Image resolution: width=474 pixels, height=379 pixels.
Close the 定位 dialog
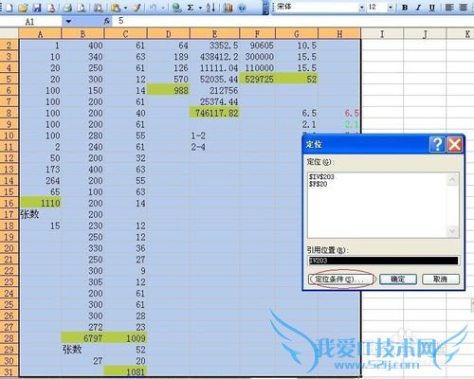pyautogui.click(x=455, y=145)
